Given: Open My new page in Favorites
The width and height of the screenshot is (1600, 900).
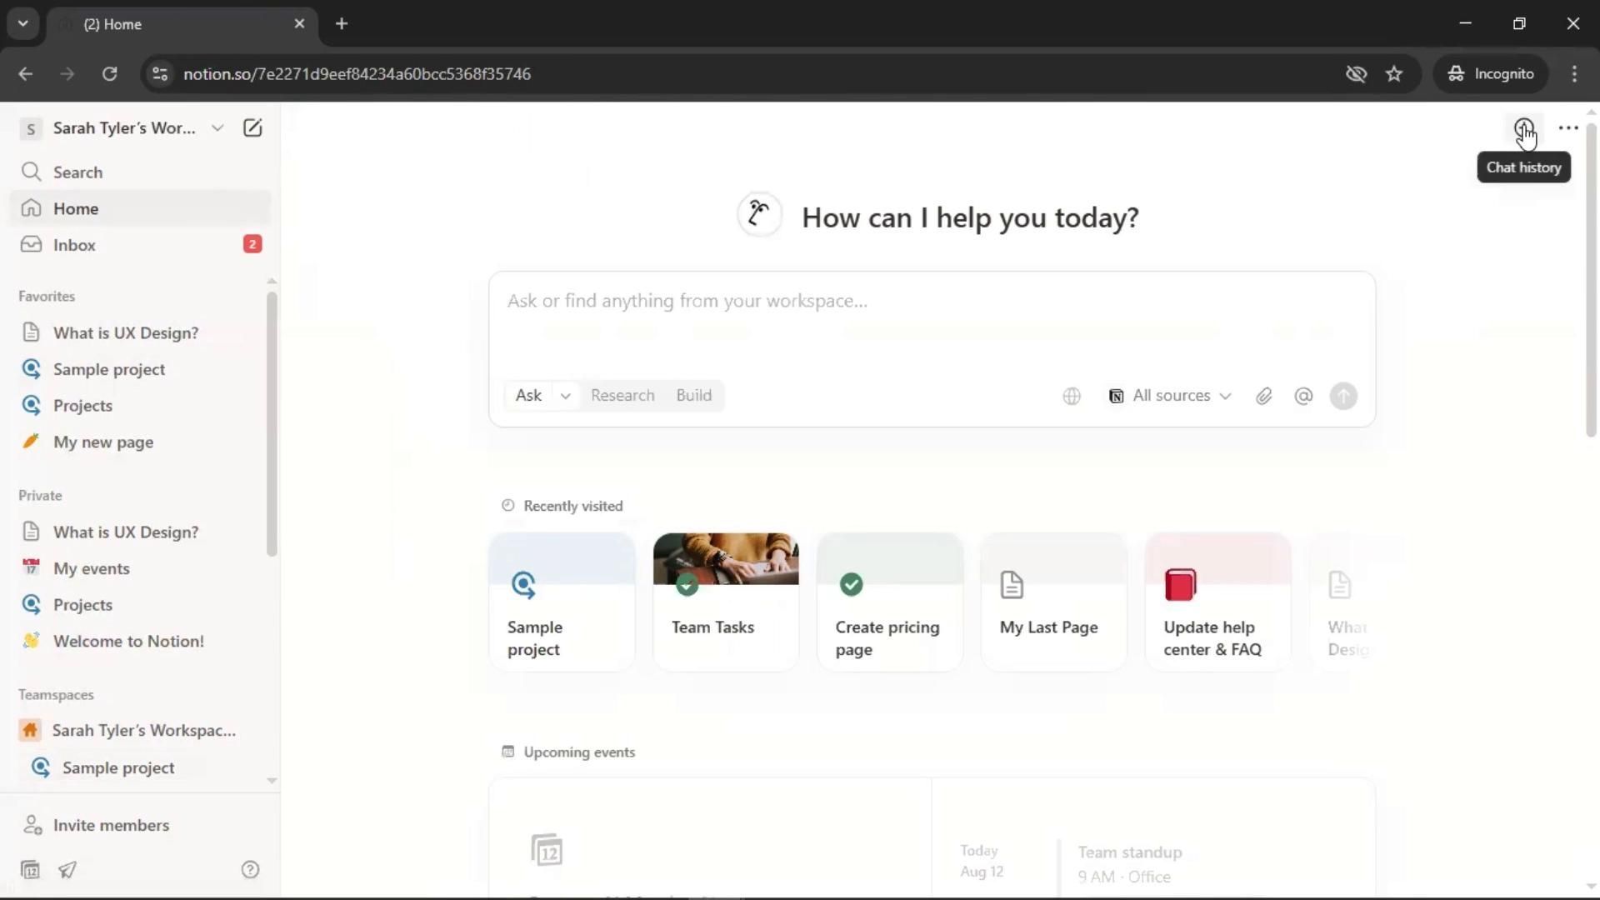Looking at the screenshot, I should 103,442.
